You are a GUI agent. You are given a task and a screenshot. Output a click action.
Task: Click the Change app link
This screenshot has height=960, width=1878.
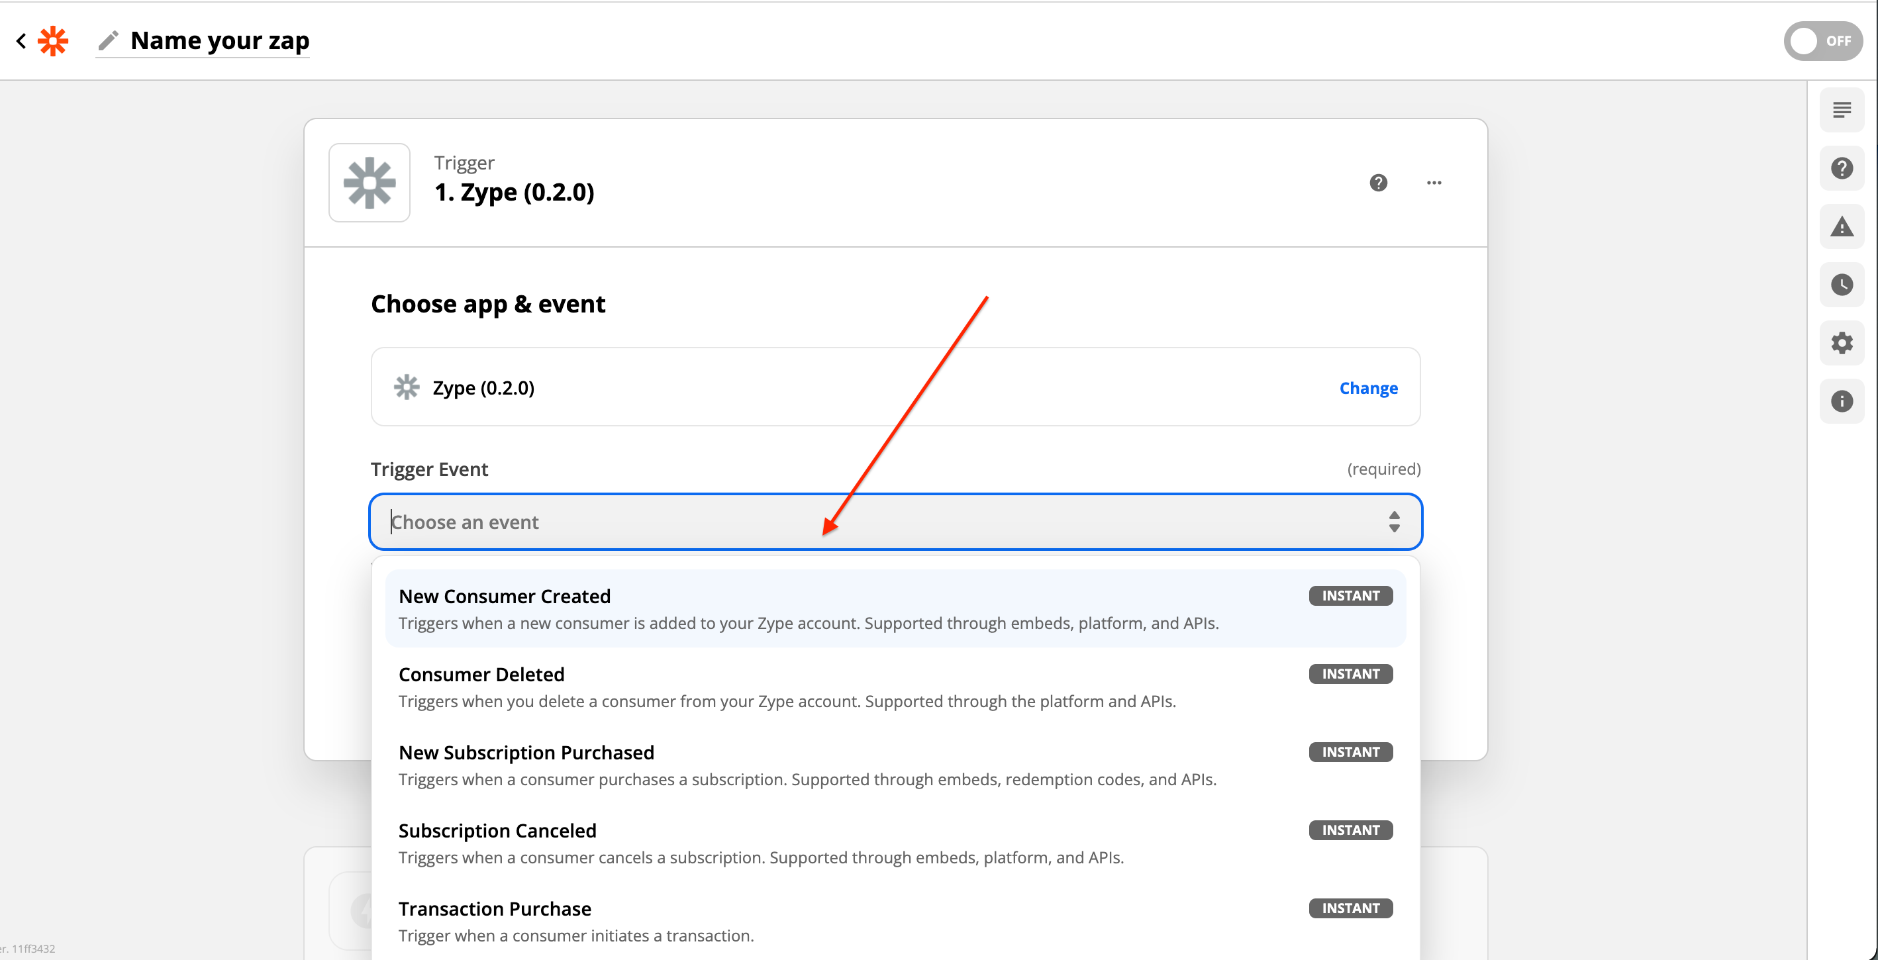tap(1368, 388)
